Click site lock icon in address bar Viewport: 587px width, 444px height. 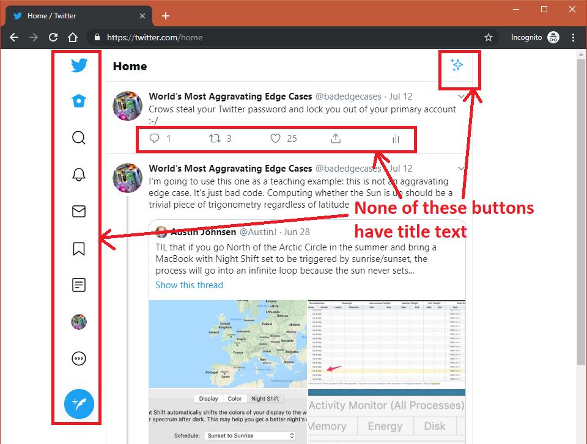pyautogui.click(x=97, y=37)
